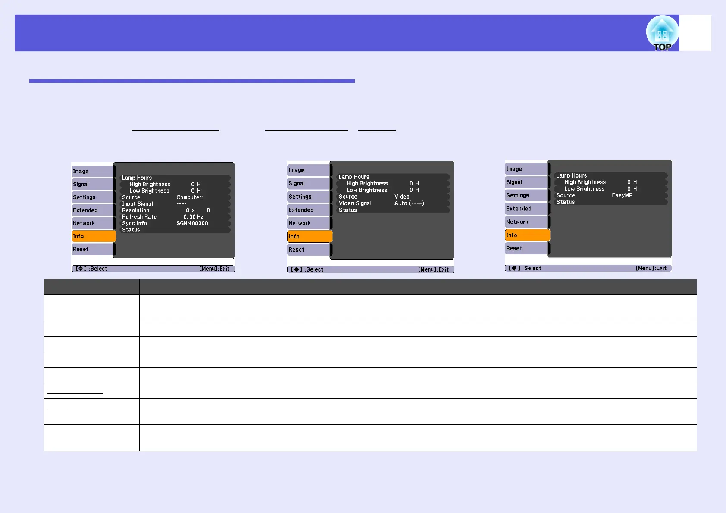
Task: Click 'Lamp Hours' in EasyMP source menu
Action: tap(572, 175)
